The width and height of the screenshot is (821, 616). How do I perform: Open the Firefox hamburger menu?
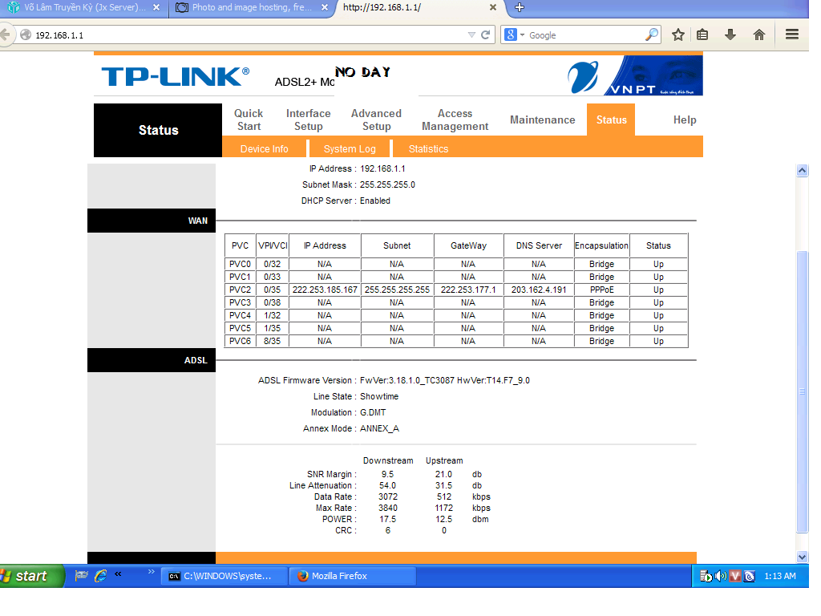point(792,34)
